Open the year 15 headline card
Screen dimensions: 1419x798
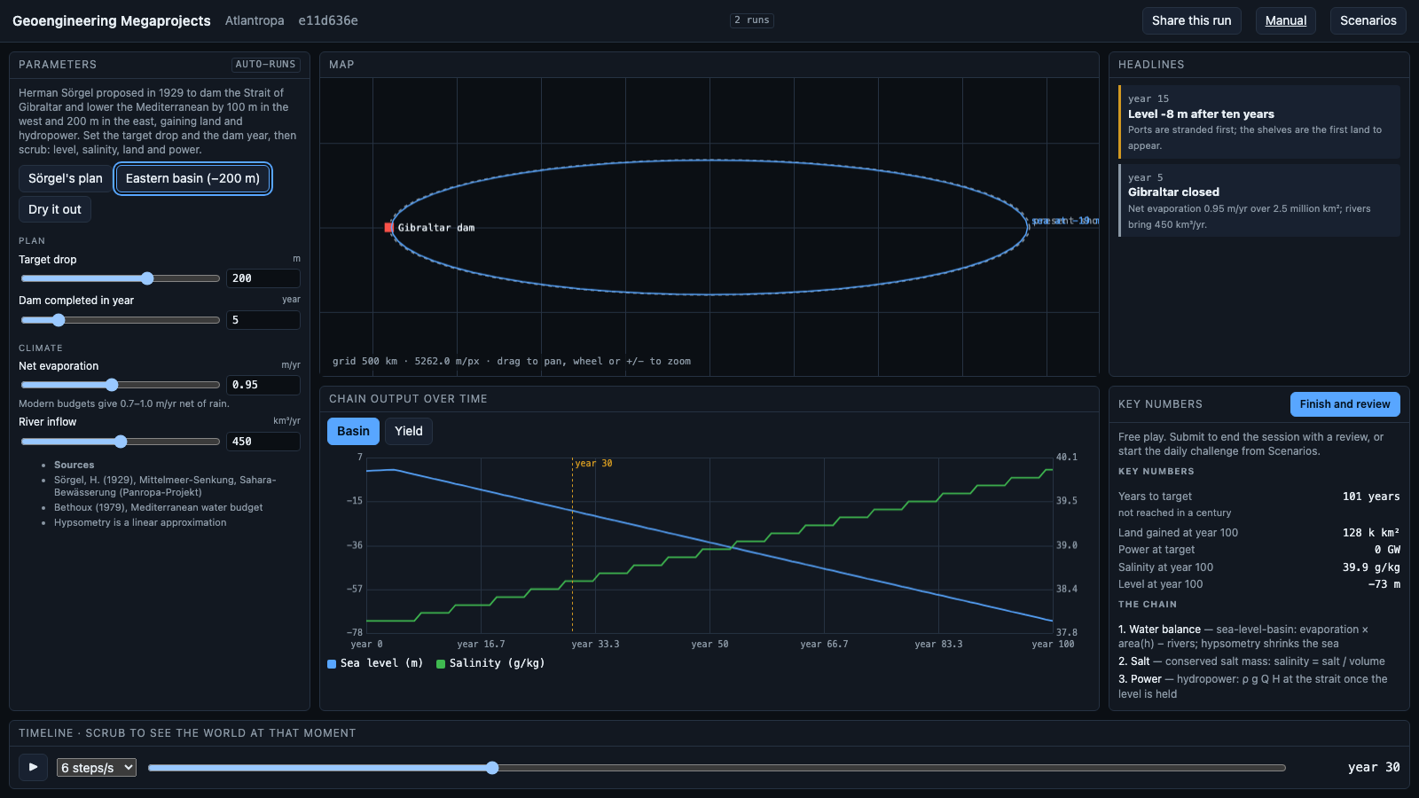pyautogui.click(x=1259, y=122)
